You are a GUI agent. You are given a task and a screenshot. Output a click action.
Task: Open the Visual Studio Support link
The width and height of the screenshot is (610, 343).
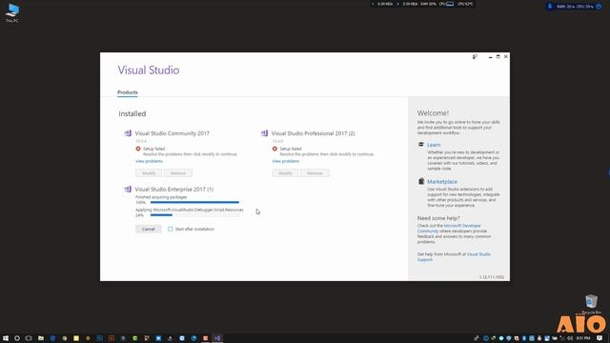(x=454, y=256)
